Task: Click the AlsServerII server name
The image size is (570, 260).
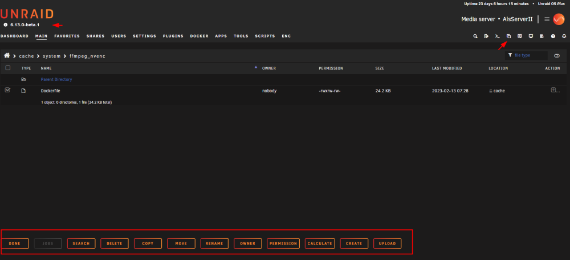Action: click(x=518, y=19)
